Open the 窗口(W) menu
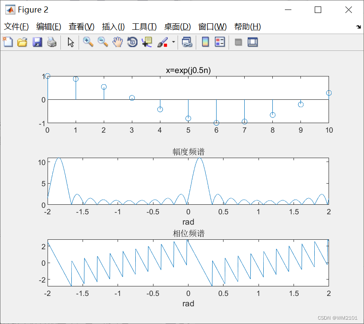Screen dimensions: 364x324 (212, 27)
